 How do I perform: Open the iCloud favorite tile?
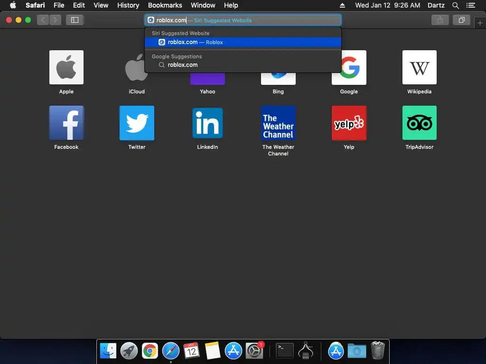point(137,67)
